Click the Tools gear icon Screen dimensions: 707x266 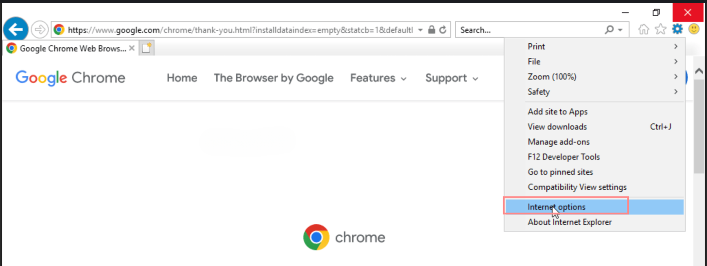tap(677, 28)
